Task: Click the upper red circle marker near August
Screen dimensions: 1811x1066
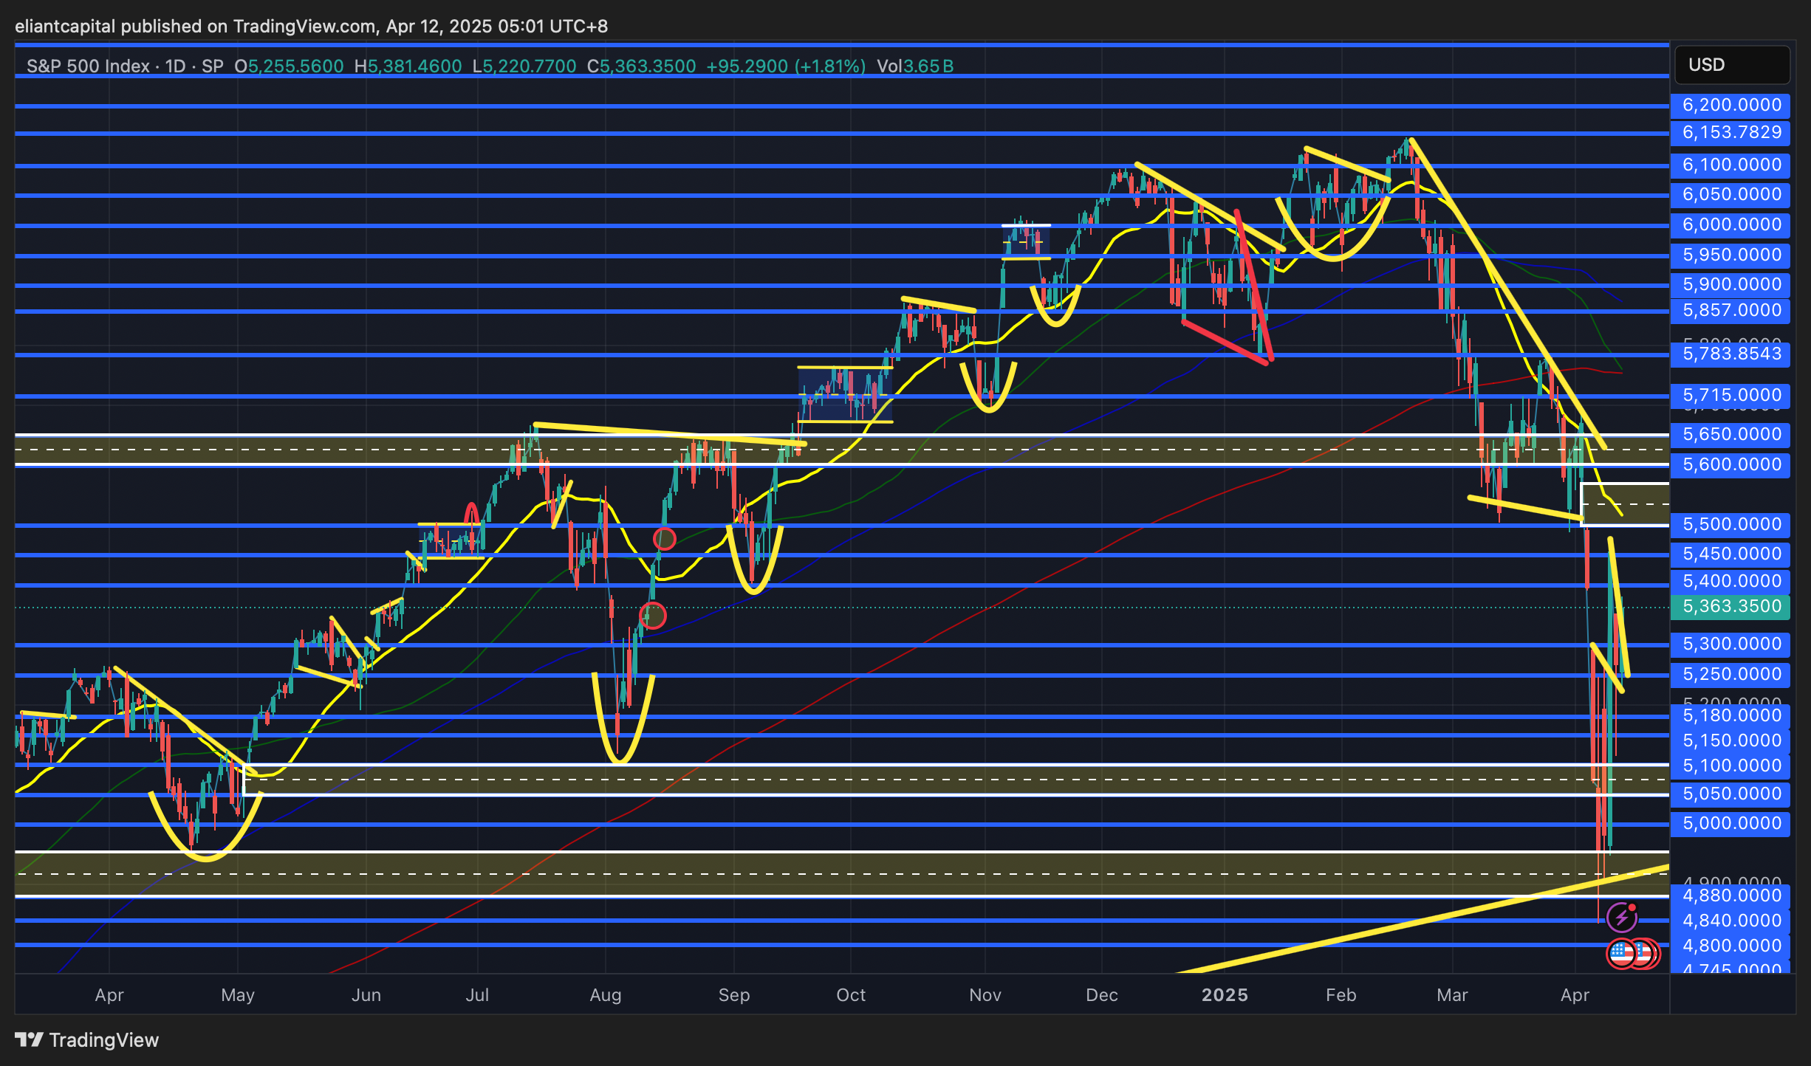Action: pyautogui.click(x=664, y=539)
